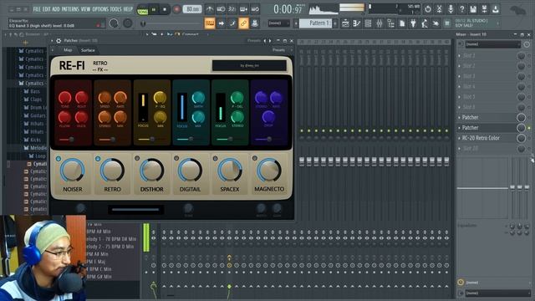The width and height of the screenshot is (535, 301).
Task: Toggle the RETRO module enable LED
Action: click(98, 159)
